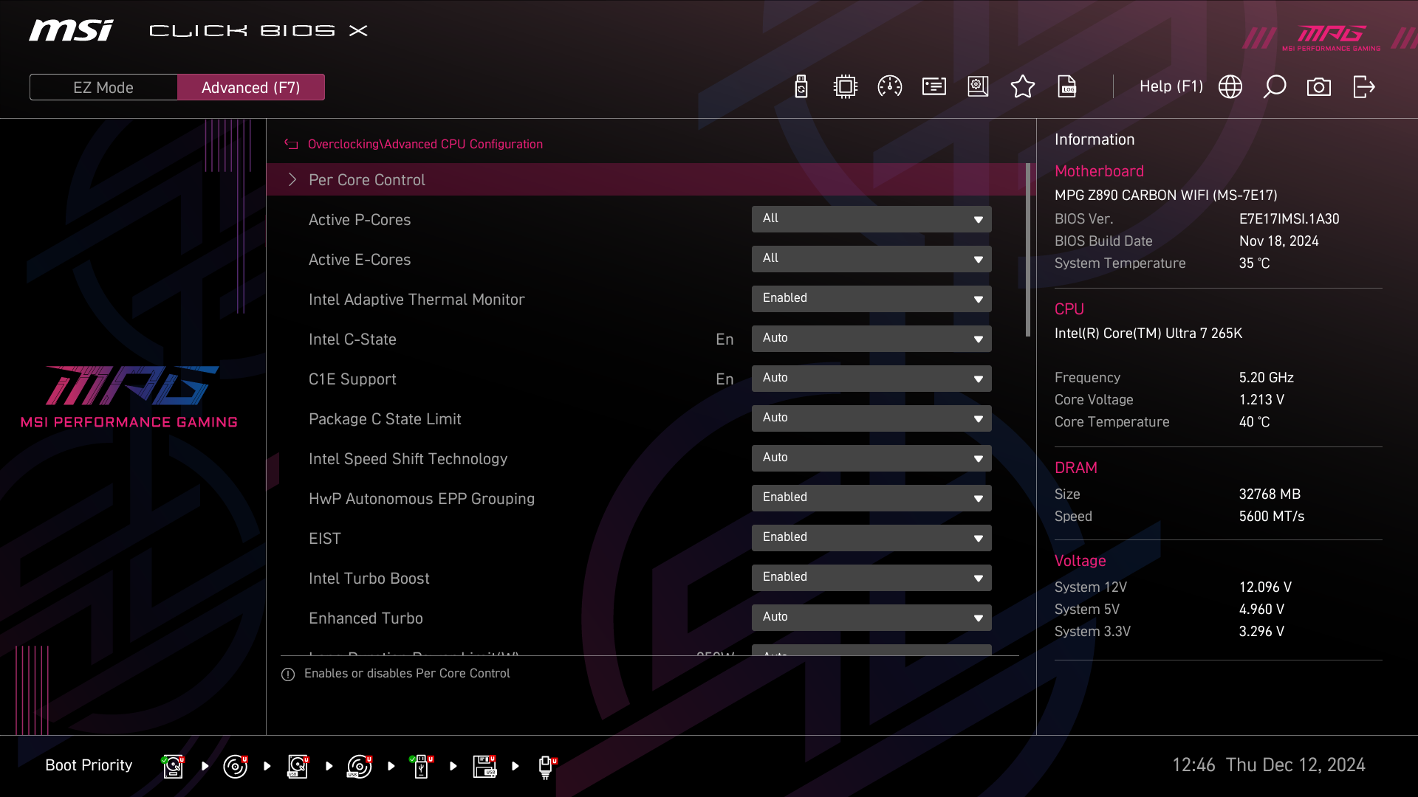Screen dimensions: 1418x797
Task: Click the 5.20 GHz frequency value
Action: [x=1266, y=378]
